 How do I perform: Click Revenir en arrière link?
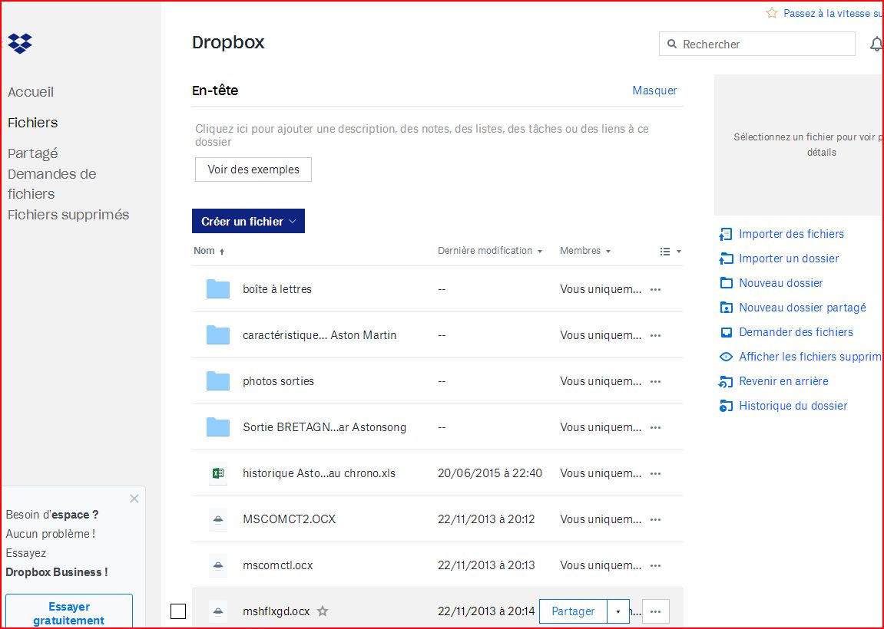(783, 381)
